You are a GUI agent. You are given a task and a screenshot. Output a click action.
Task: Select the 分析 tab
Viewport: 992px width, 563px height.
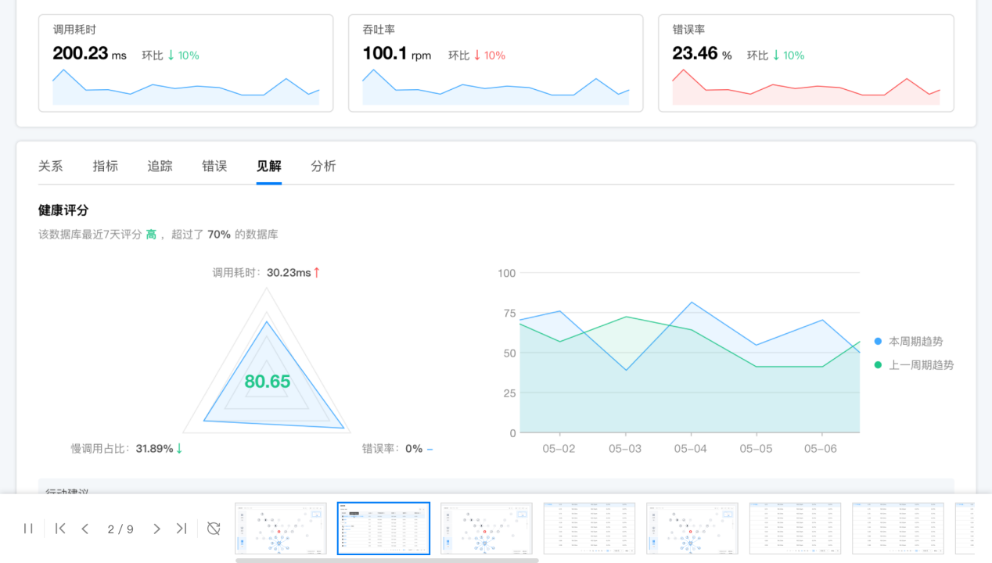[323, 166]
